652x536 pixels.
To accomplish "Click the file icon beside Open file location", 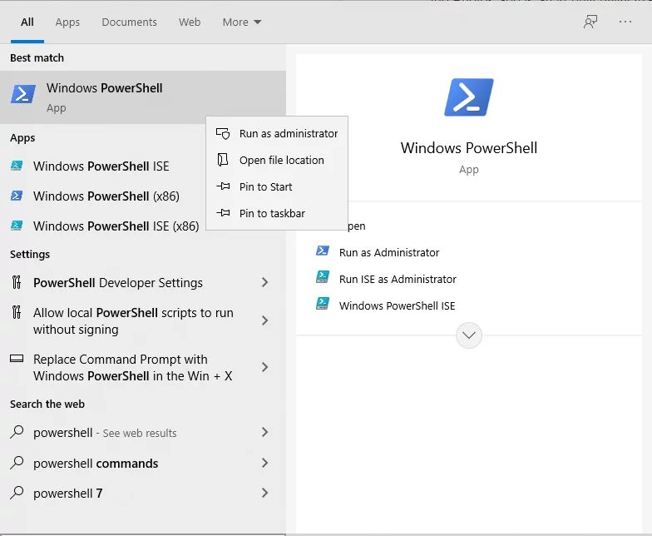I will point(223,160).
